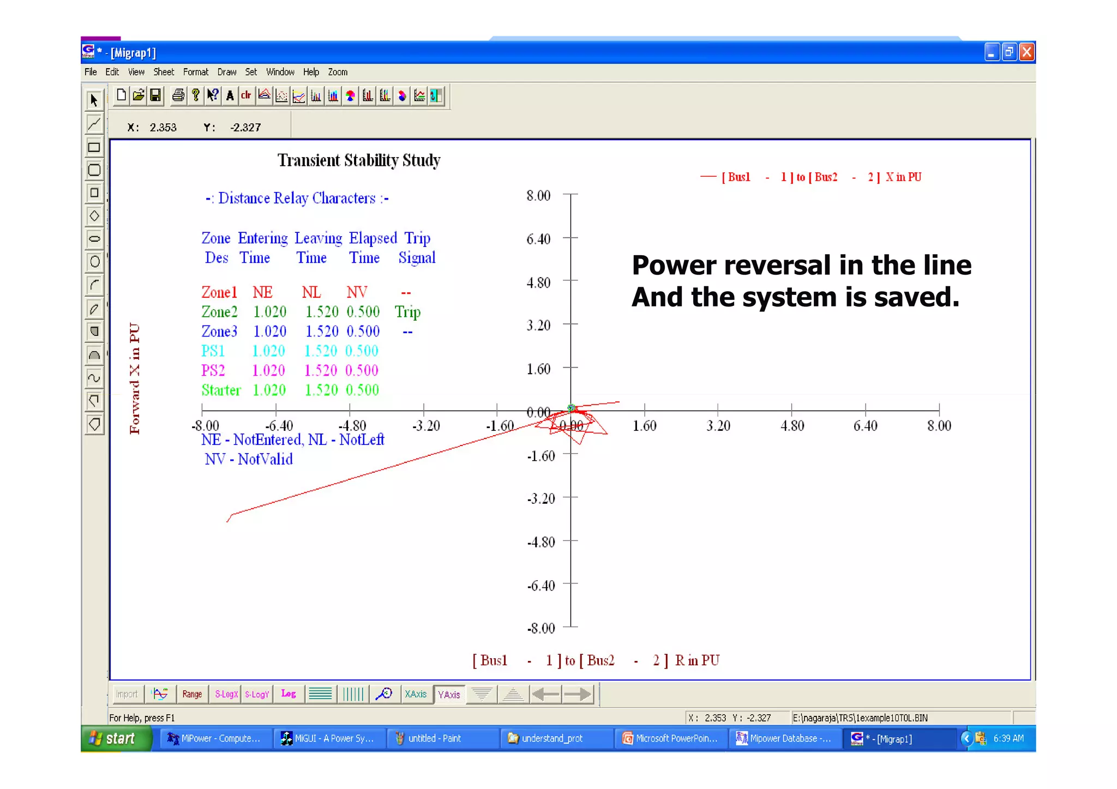Screen dimensions: 1117x789
Task: Toggle the Log scale button
Action: point(289,694)
